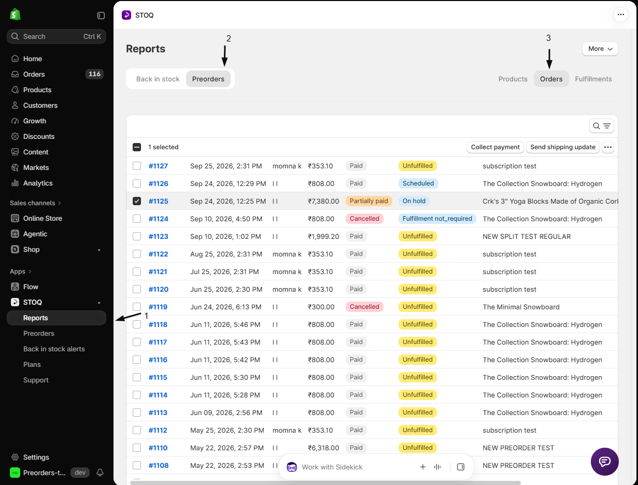The height and width of the screenshot is (485, 638).
Task: Click the Online Store icon
Action: pos(15,218)
